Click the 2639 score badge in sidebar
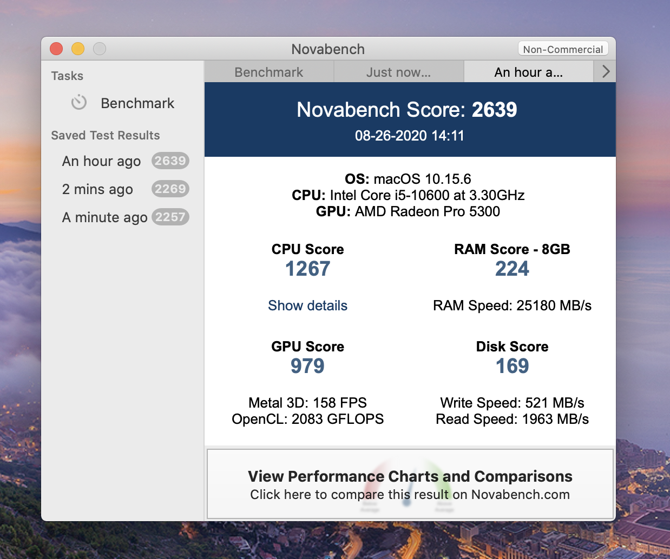Screen dimensions: 670x559 [170, 161]
